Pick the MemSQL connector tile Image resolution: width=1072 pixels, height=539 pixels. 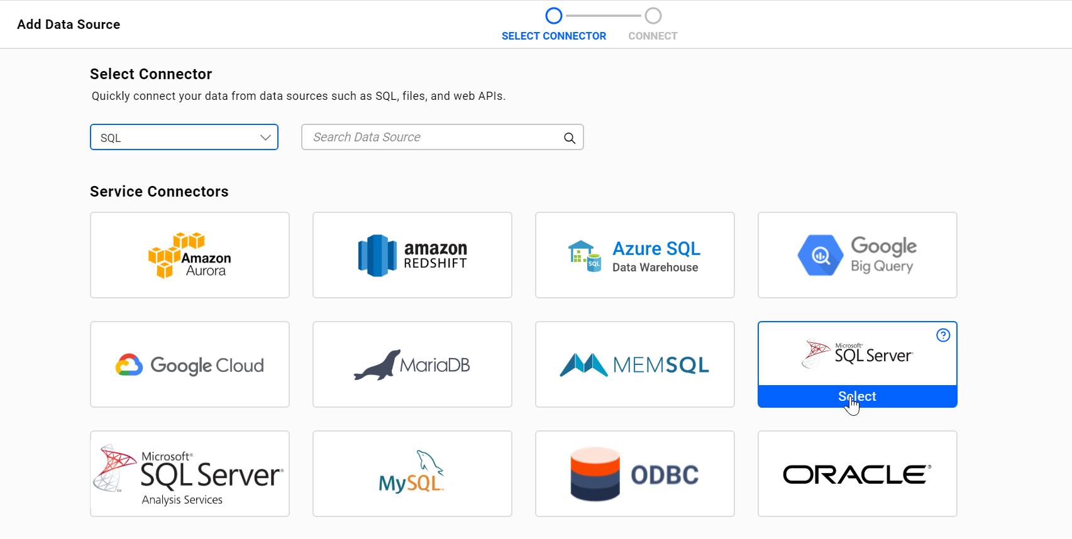[x=635, y=364]
